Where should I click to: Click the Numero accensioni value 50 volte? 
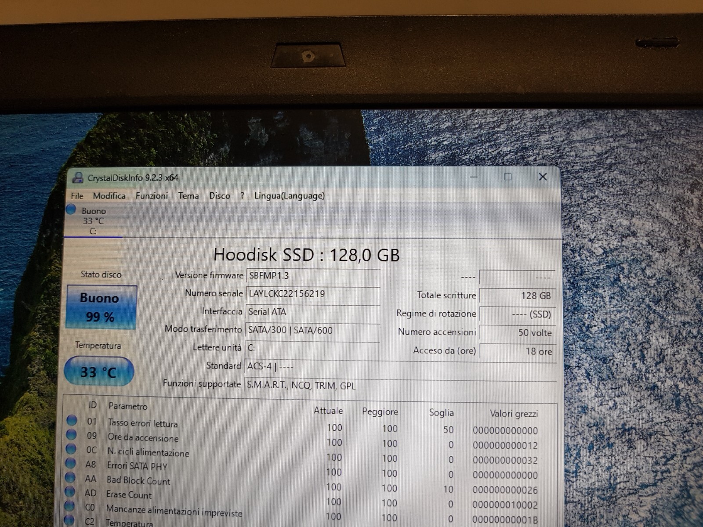point(517,332)
